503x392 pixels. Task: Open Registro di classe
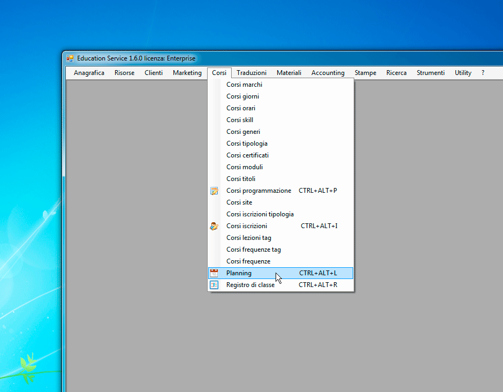click(281, 285)
